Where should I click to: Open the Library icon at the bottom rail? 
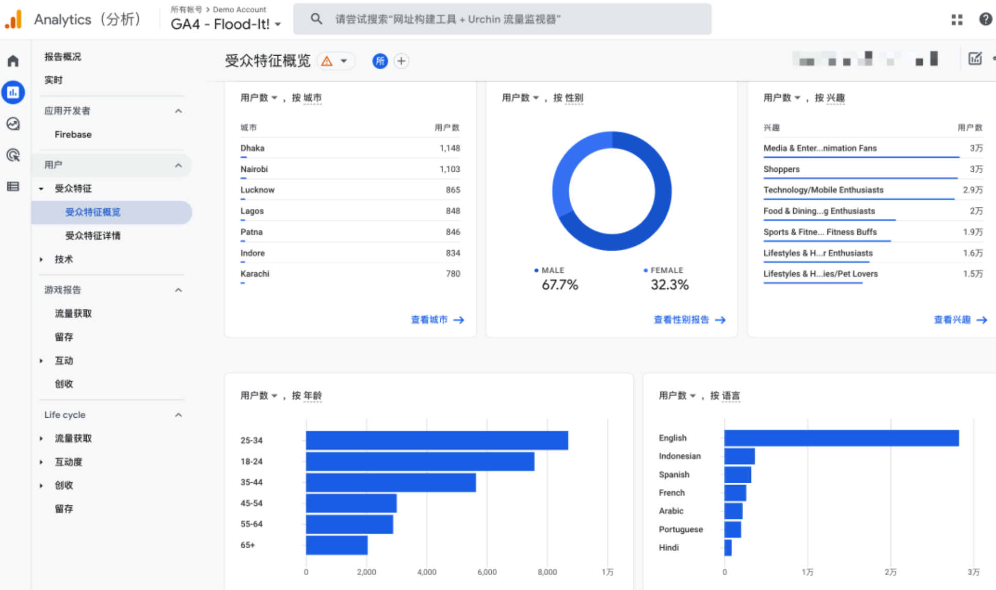[13, 186]
